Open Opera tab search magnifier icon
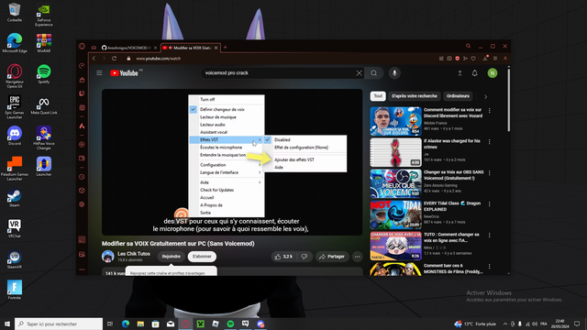This screenshot has height=330, width=587. coord(468,46)
